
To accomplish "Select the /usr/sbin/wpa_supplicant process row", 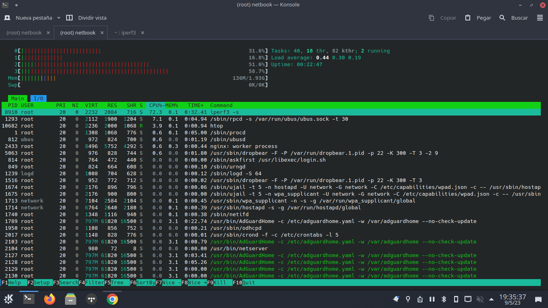I will [x=271, y=201].
